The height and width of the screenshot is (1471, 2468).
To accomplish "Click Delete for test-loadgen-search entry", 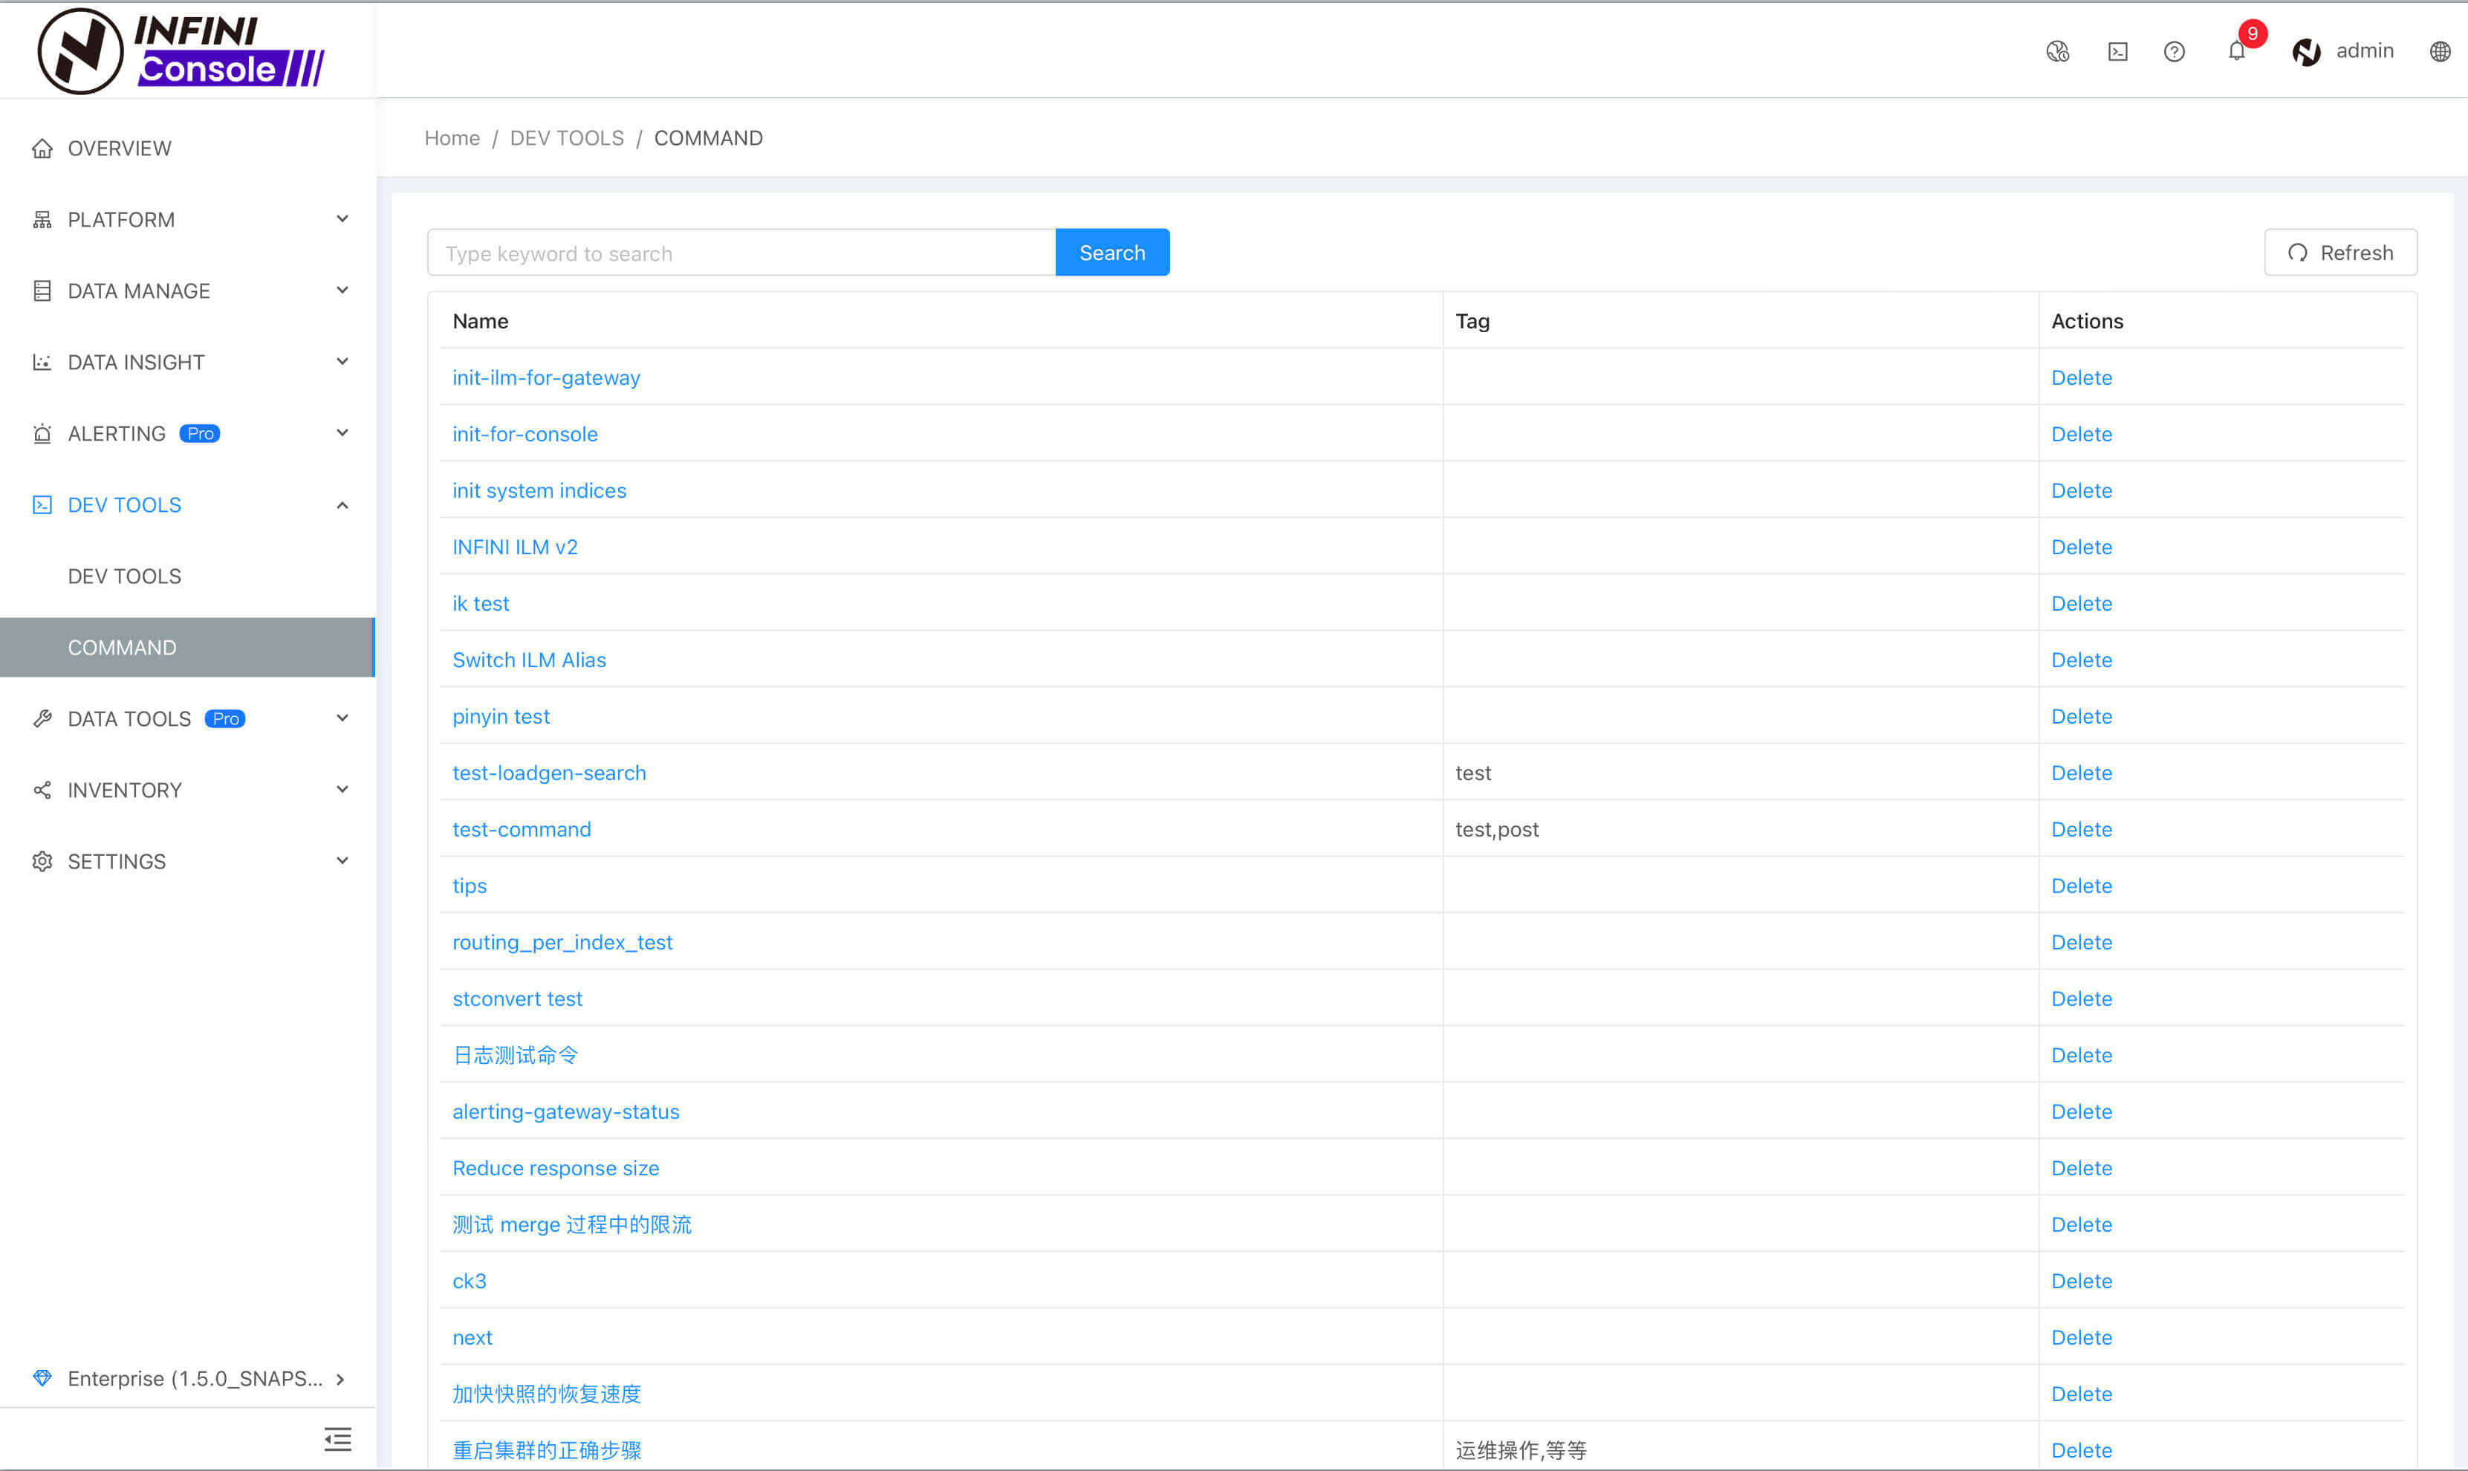I will click(x=2079, y=773).
